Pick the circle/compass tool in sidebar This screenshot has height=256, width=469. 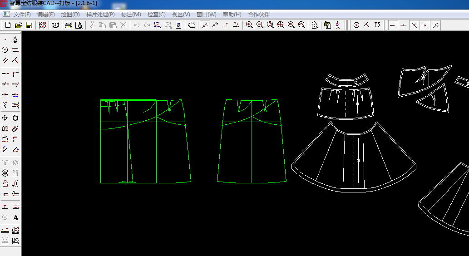[5, 50]
